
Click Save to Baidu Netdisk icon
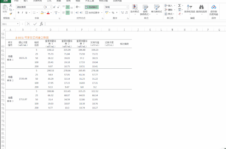(214, 8)
